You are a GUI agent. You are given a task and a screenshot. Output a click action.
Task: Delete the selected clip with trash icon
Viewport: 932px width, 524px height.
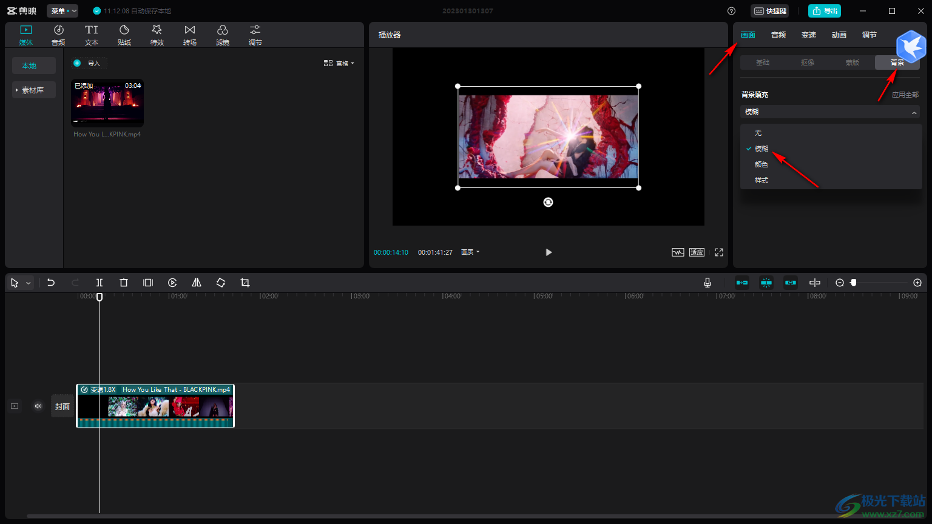pyautogui.click(x=124, y=283)
